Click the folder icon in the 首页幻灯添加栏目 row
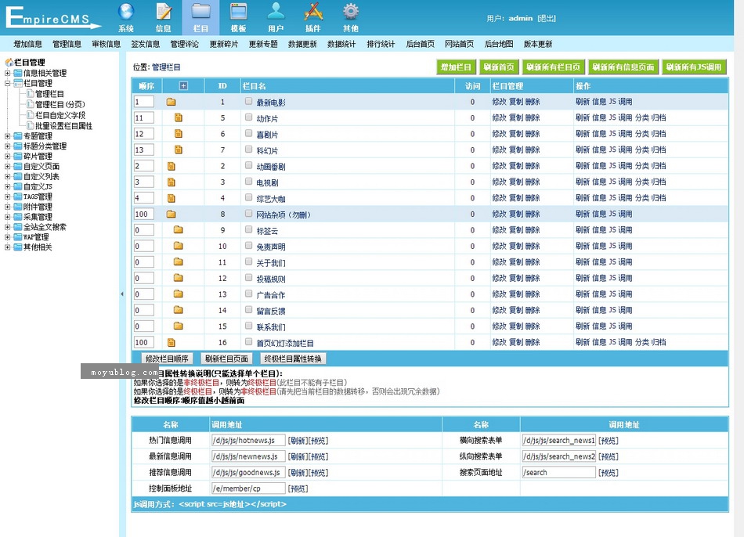This screenshot has height=537, width=744. [172, 343]
